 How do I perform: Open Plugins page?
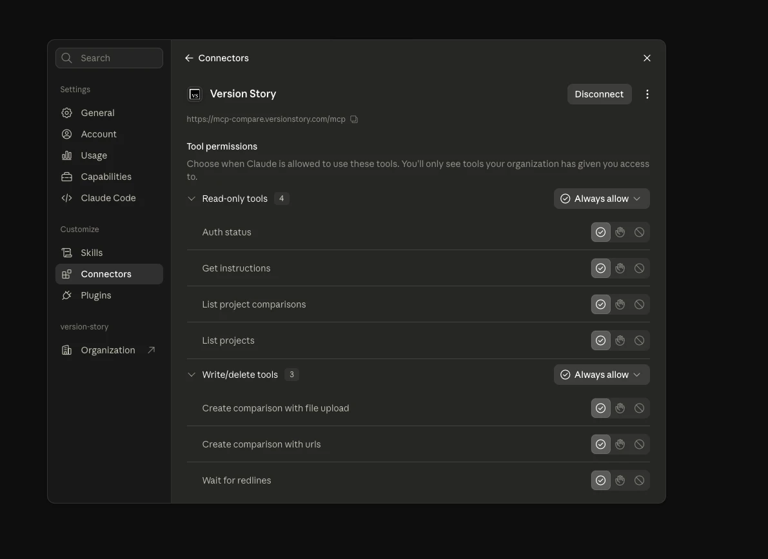[109, 295]
